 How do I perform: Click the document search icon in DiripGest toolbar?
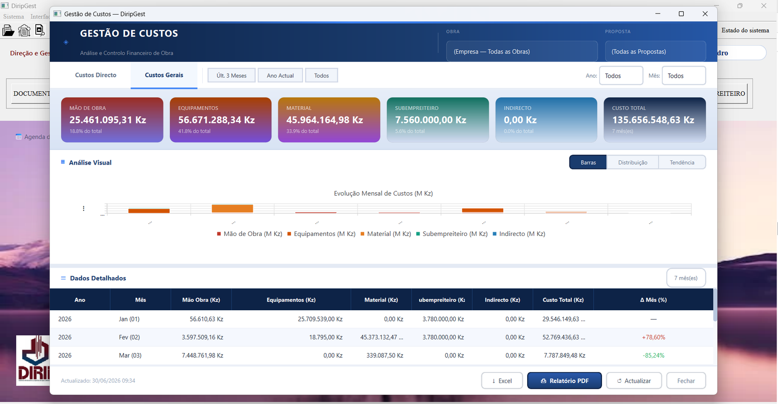(40, 31)
